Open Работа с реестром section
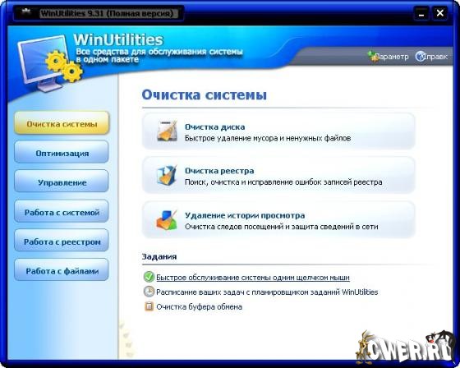Screen dimensions: 460x368 pyautogui.click(x=62, y=241)
